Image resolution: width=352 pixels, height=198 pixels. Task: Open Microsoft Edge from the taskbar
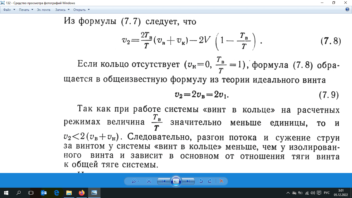point(56,192)
